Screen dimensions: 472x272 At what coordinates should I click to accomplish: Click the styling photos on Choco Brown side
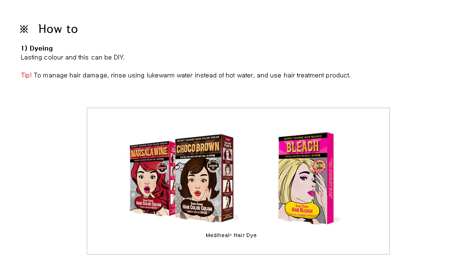(x=228, y=180)
